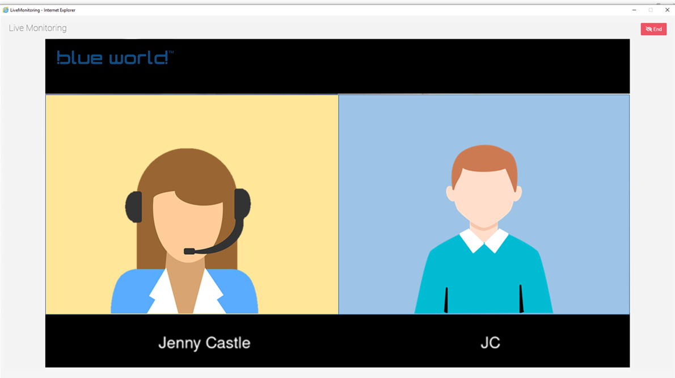Screen dimensions: 675x378
Task: Click the red End button
Action: (x=653, y=30)
